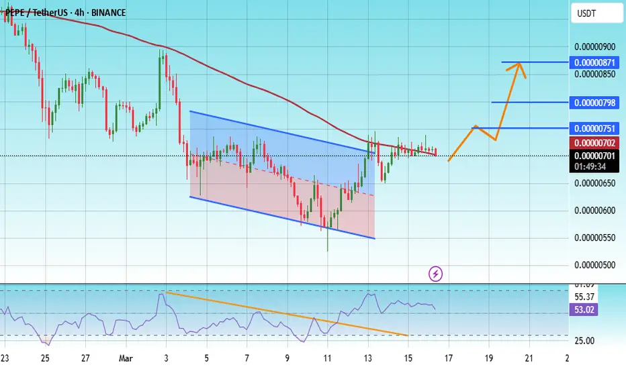Click the 25 date label on time axis
Image resolution: width=626 pixels, height=369 pixels.
pyautogui.click(x=45, y=358)
